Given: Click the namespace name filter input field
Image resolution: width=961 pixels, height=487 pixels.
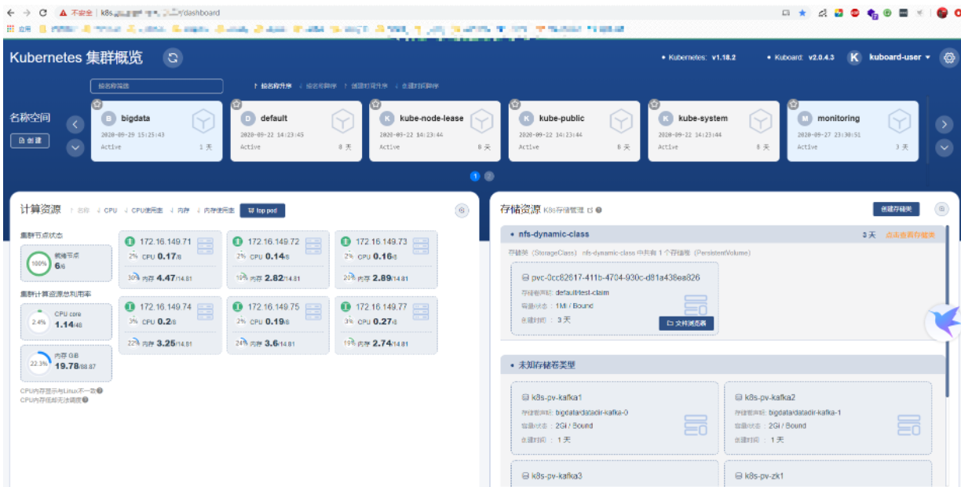Looking at the screenshot, I should coord(156,86).
